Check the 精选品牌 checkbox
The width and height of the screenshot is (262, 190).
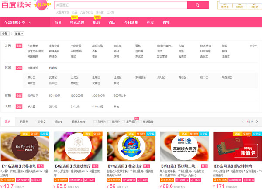click(140, 121)
